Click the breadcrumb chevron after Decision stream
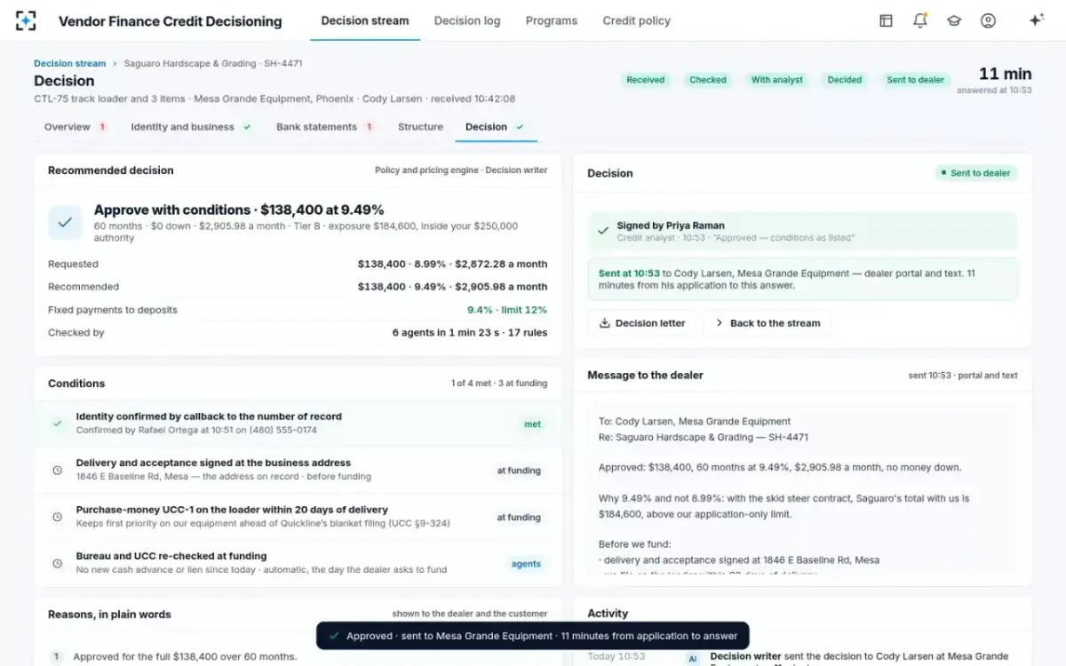This screenshot has width=1066, height=666. (115, 64)
